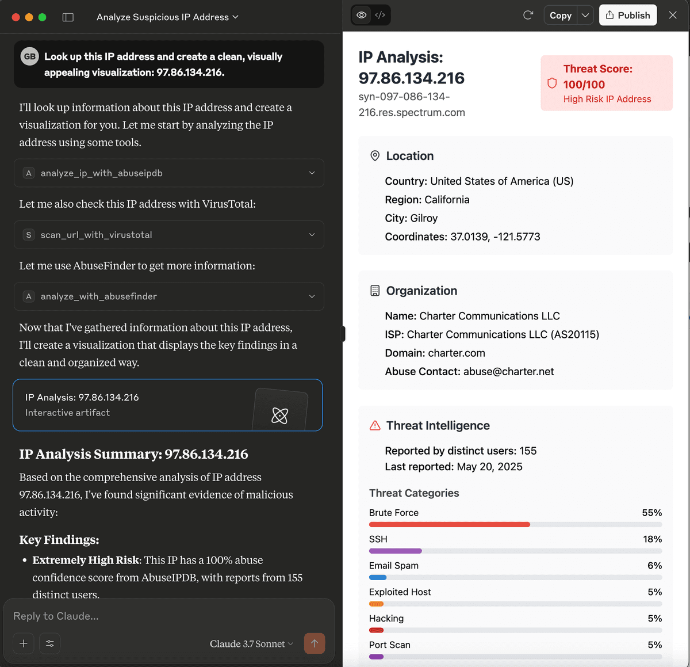
Task: Choose model via Claude 3.7 Sonnet selector
Action: (251, 644)
